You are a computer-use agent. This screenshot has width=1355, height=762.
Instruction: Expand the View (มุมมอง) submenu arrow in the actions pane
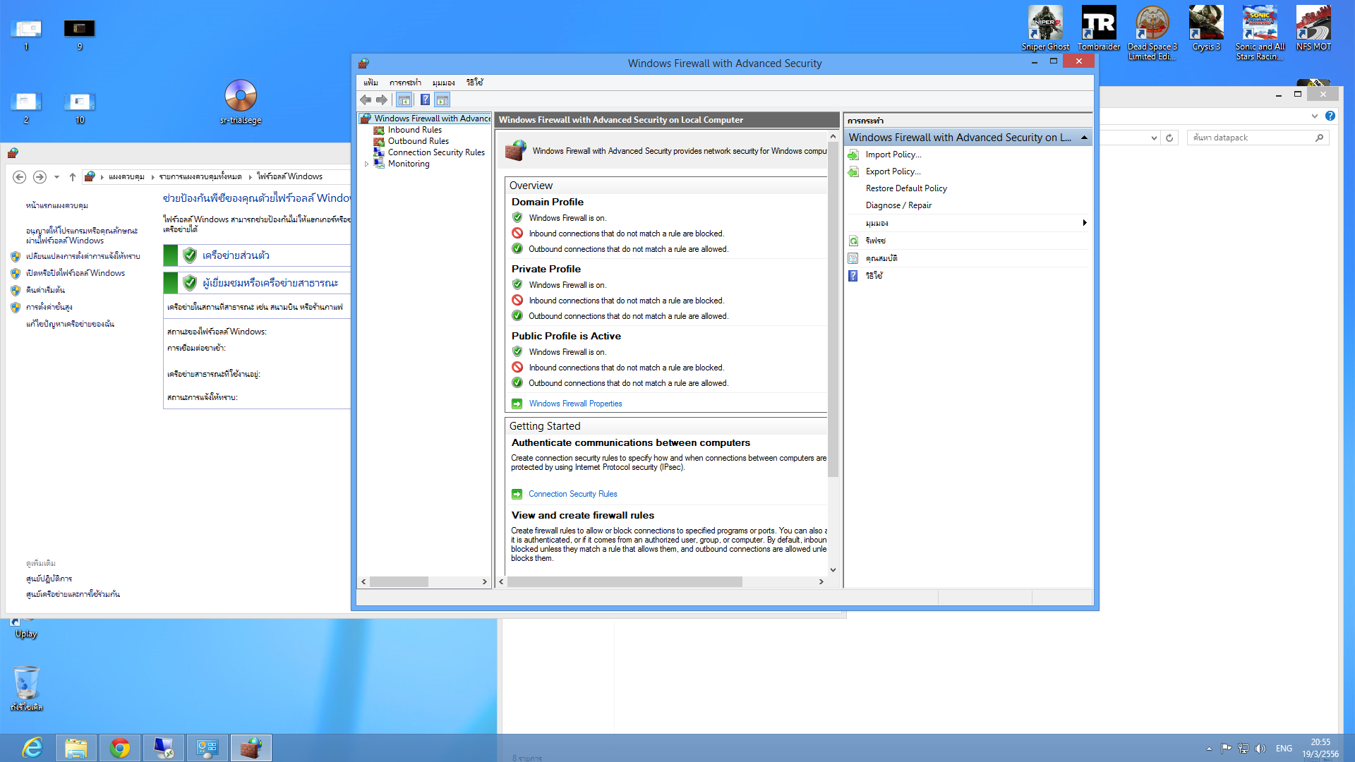coord(1084,223)
